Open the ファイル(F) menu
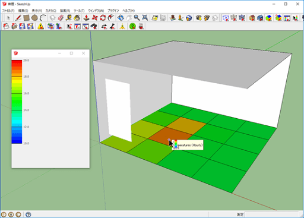The image size is (304, 218). [8, 11]
